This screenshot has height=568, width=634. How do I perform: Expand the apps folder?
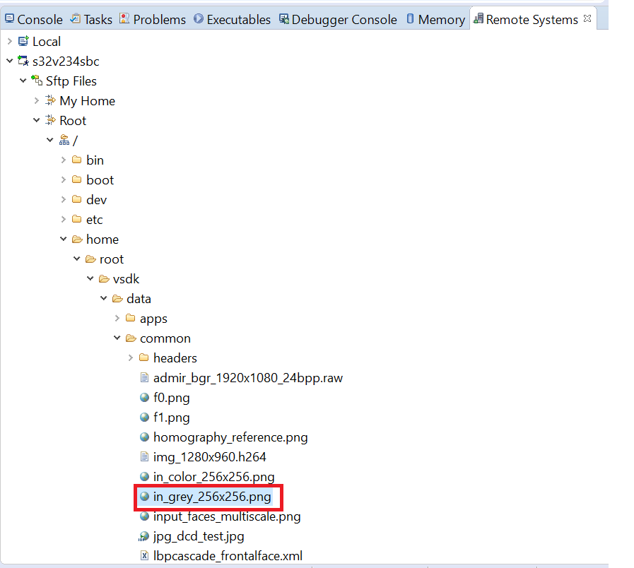coord(117,319)
